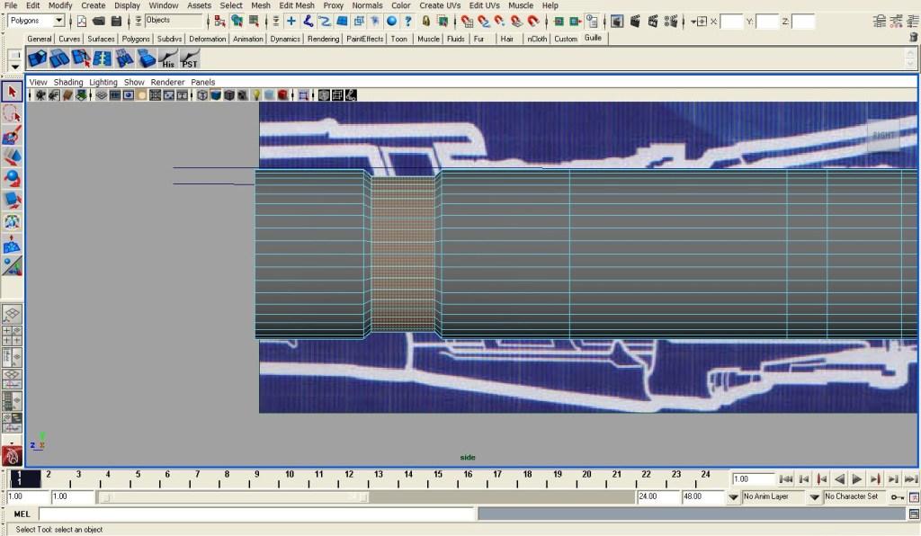Open viewport Panels menu

click(202, 82)
